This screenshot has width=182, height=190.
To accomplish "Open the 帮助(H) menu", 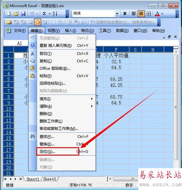I will pos(159,31).
